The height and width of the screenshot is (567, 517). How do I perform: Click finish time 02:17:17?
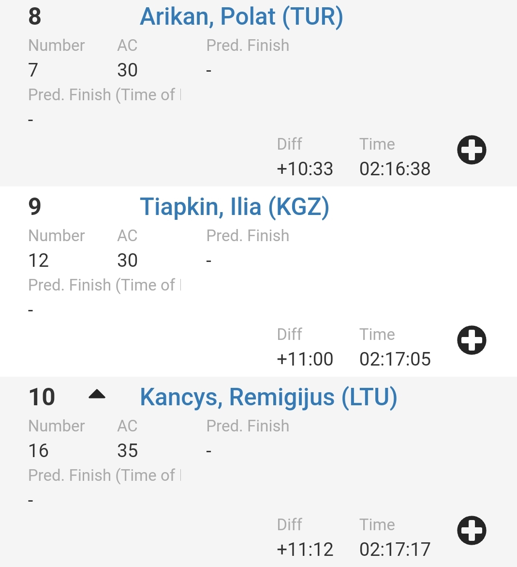click(395, 550)
